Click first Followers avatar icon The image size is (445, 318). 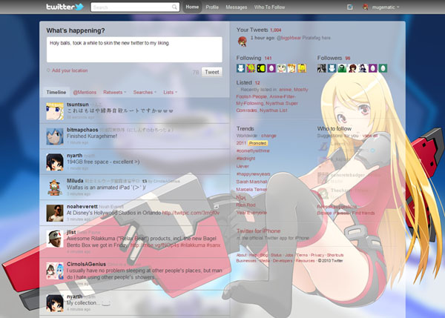[322, 68]
